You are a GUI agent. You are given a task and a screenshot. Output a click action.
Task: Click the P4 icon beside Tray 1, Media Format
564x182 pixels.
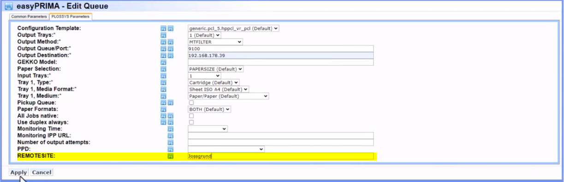[x=163, y=89]
